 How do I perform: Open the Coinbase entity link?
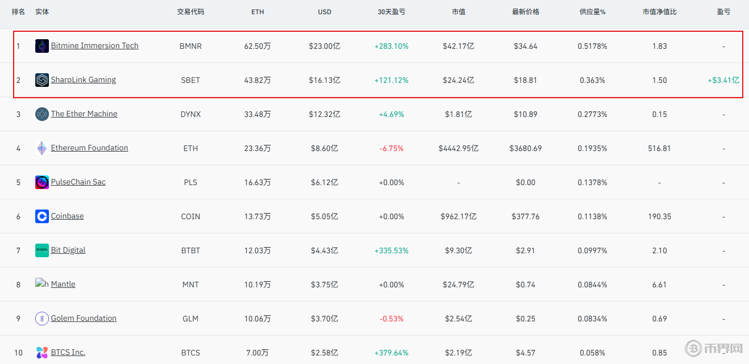[x=67, y=216]
